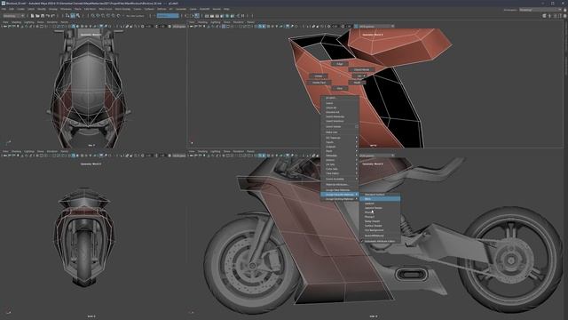Open the Hypershade window icon

tap(227, 16)
